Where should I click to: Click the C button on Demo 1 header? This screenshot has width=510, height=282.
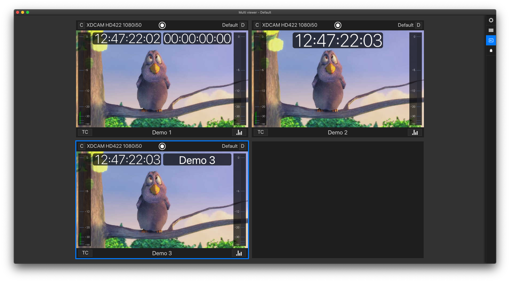click(x=81, y=25)
